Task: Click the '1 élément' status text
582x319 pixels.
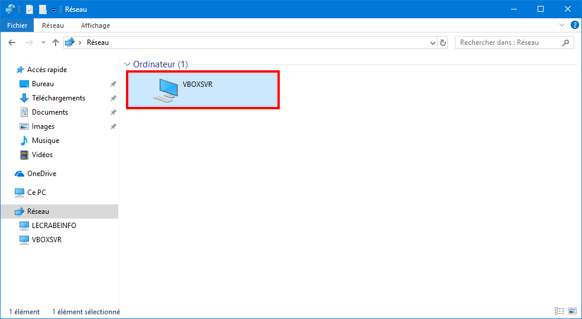Action: 24,312
